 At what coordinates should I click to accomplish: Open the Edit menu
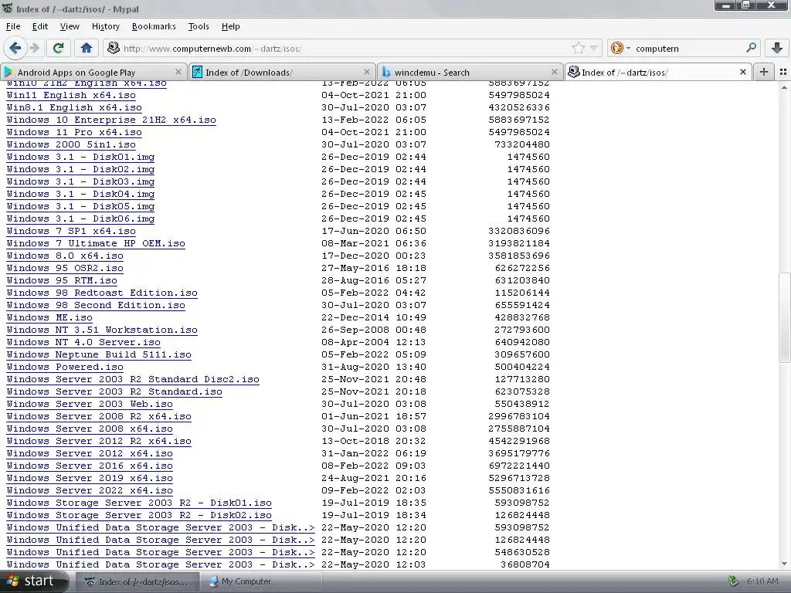[x=40, y=26]
